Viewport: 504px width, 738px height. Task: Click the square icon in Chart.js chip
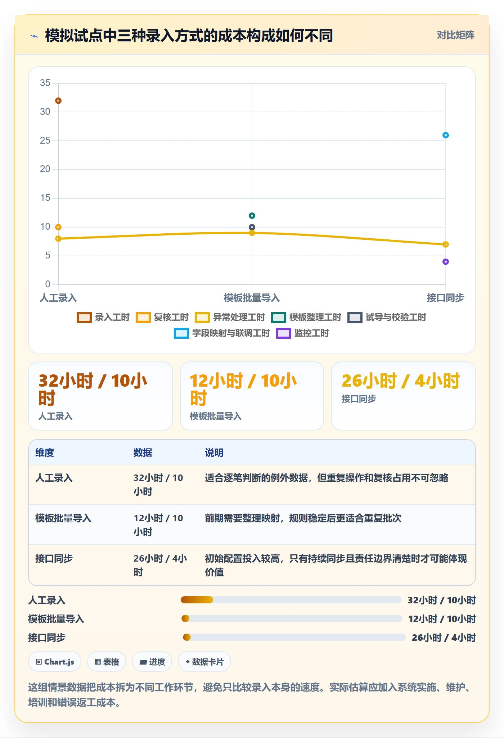39,662
